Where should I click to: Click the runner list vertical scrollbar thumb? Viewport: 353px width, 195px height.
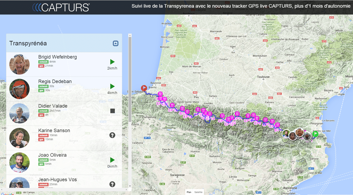click(x=130, y=79)
